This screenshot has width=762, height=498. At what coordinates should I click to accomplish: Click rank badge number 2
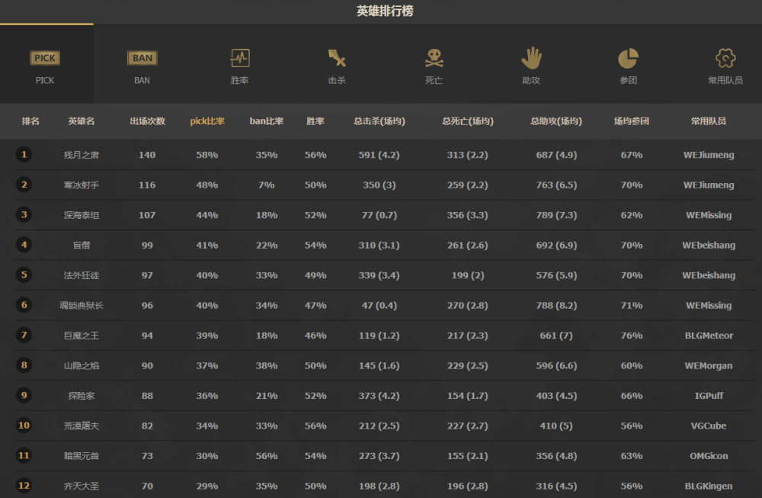(24, 185)
